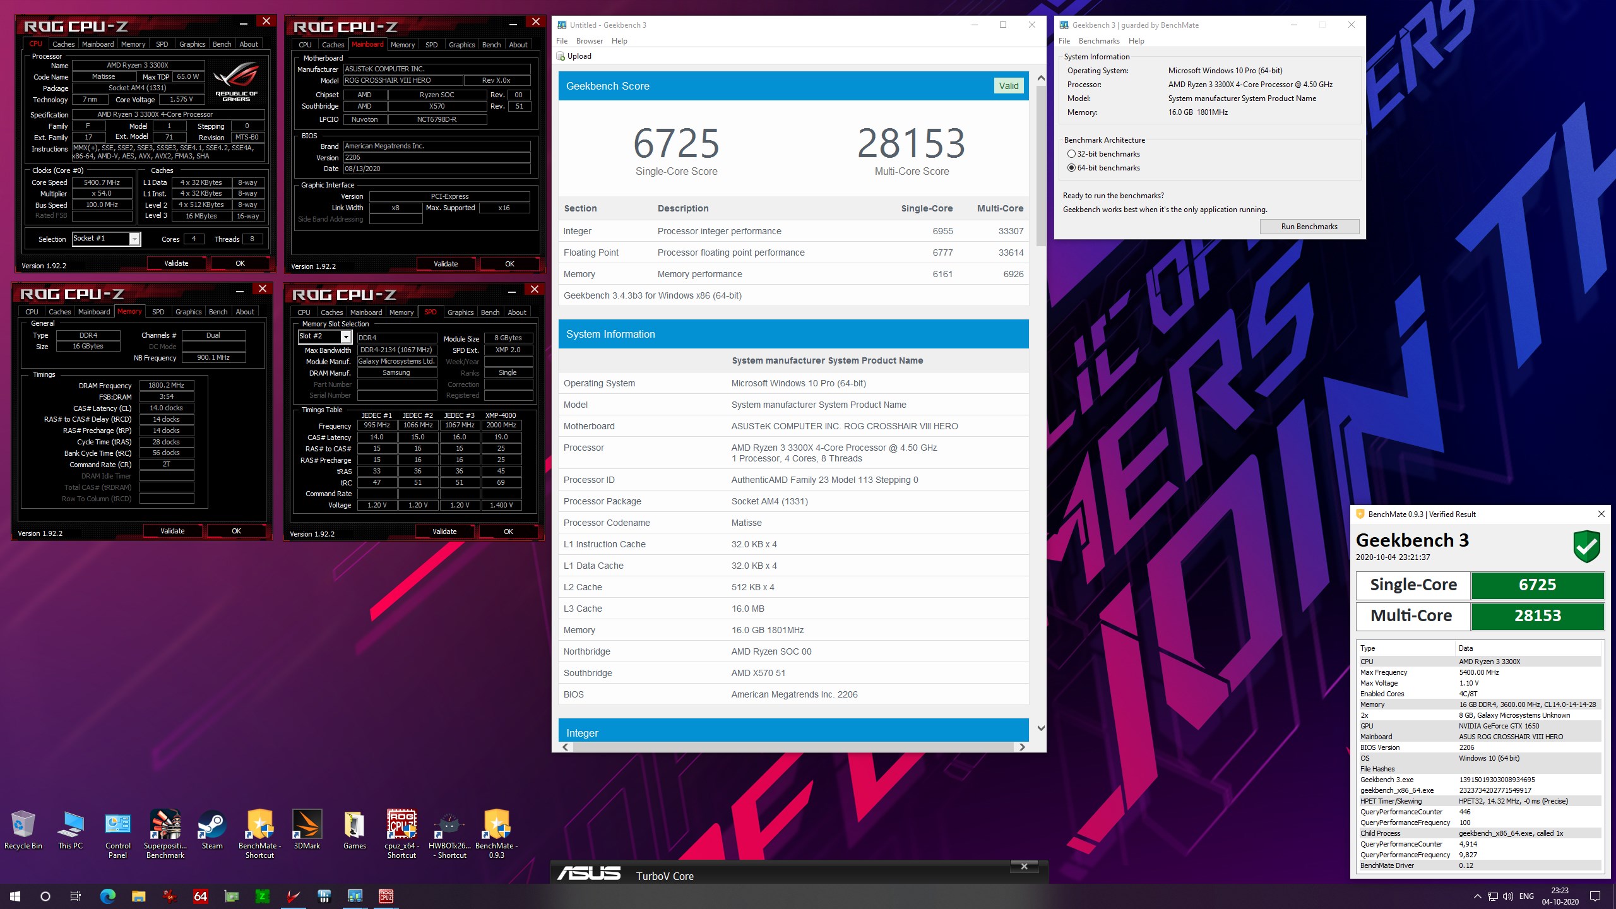Close the ASUS TurboV Core panel
The height and width of the screenshot is (909, 1616).
(x=1025, y=867)
